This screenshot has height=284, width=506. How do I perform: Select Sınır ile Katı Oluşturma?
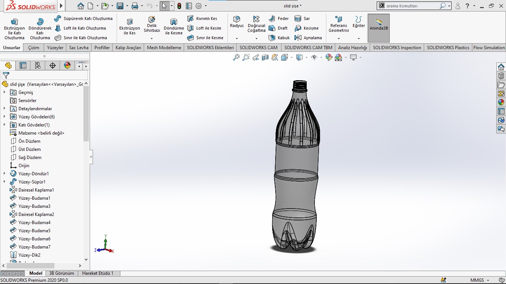81,38
